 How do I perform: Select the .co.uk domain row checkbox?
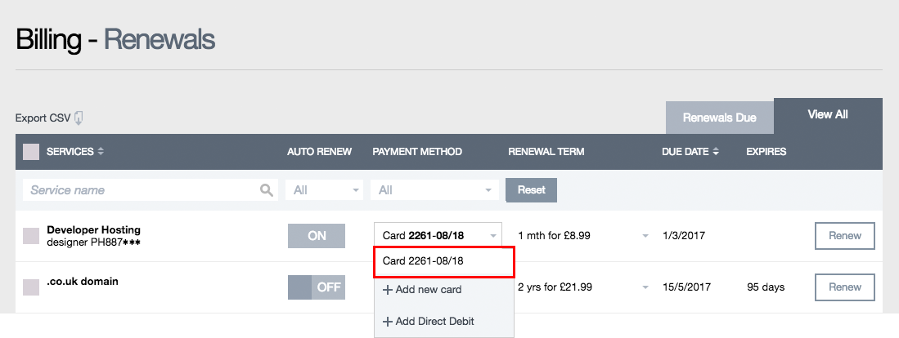click(x=31, y=287)
